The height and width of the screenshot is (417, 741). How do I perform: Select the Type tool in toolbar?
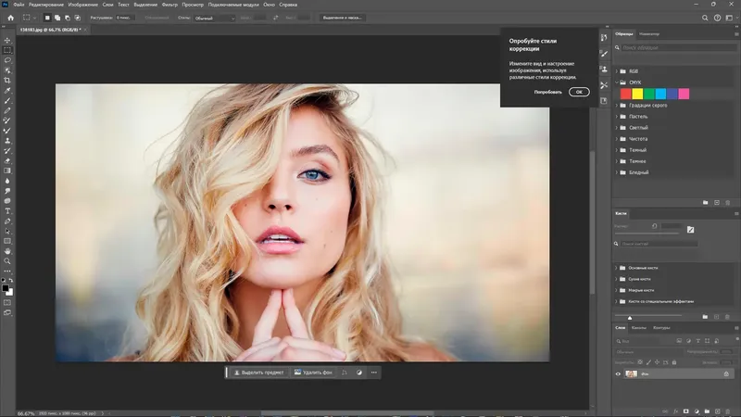tap(7, 210)
